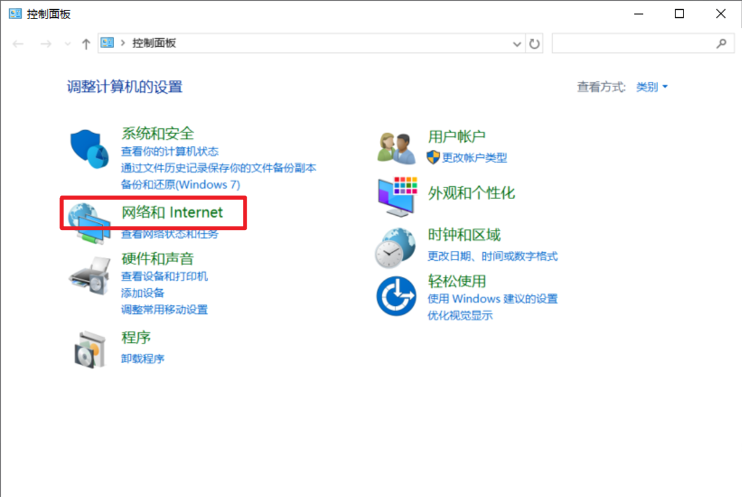Click the Ease of Access blue circle icon
Screen dimensions: 742x497
click(x=397, y=296)
